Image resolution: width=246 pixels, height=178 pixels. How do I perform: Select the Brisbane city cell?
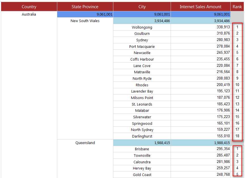[142, 149]
